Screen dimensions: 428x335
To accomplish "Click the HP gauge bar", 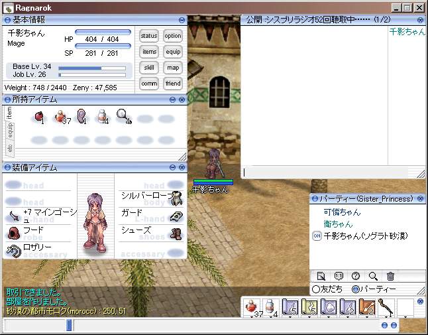I will point(103,32).
